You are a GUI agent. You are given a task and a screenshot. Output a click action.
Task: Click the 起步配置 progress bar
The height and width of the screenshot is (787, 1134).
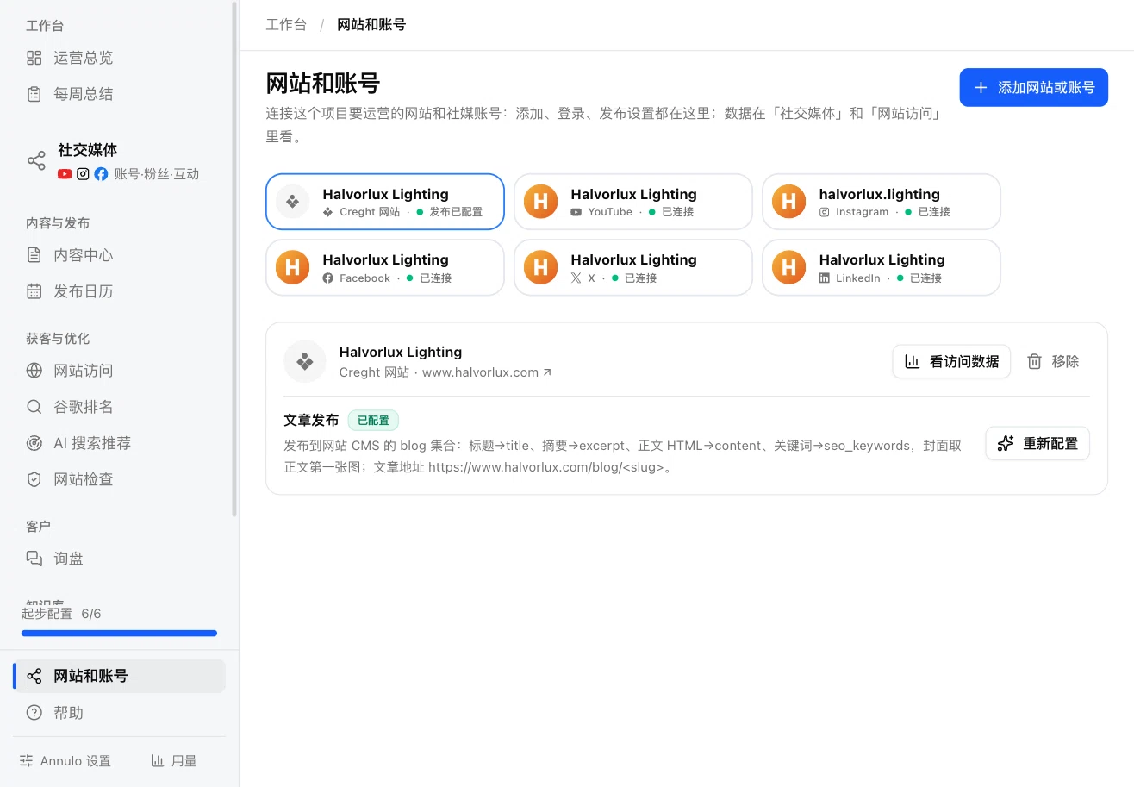pos(119,633)
